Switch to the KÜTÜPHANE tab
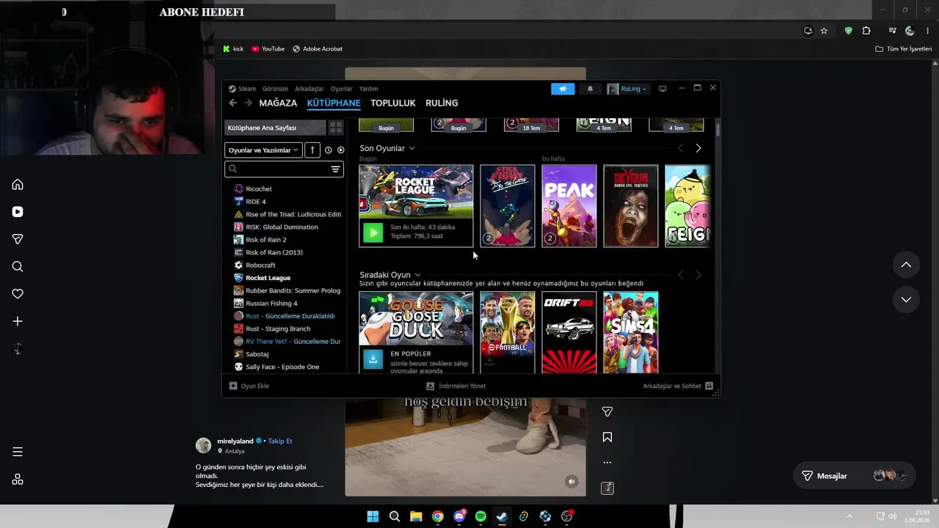939x528 pixels. click(334, 103)
